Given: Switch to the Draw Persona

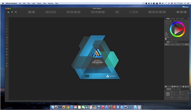Looking at the screenshot, I should [x=8, y=12].
